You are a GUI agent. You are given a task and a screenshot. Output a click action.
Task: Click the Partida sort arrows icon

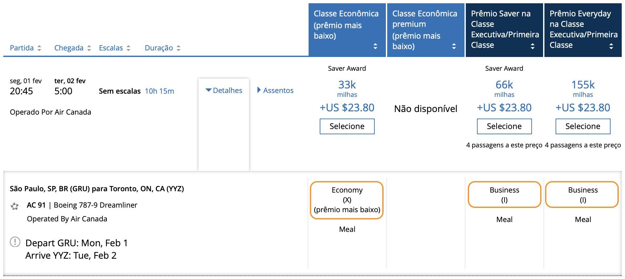coord(39,48)
